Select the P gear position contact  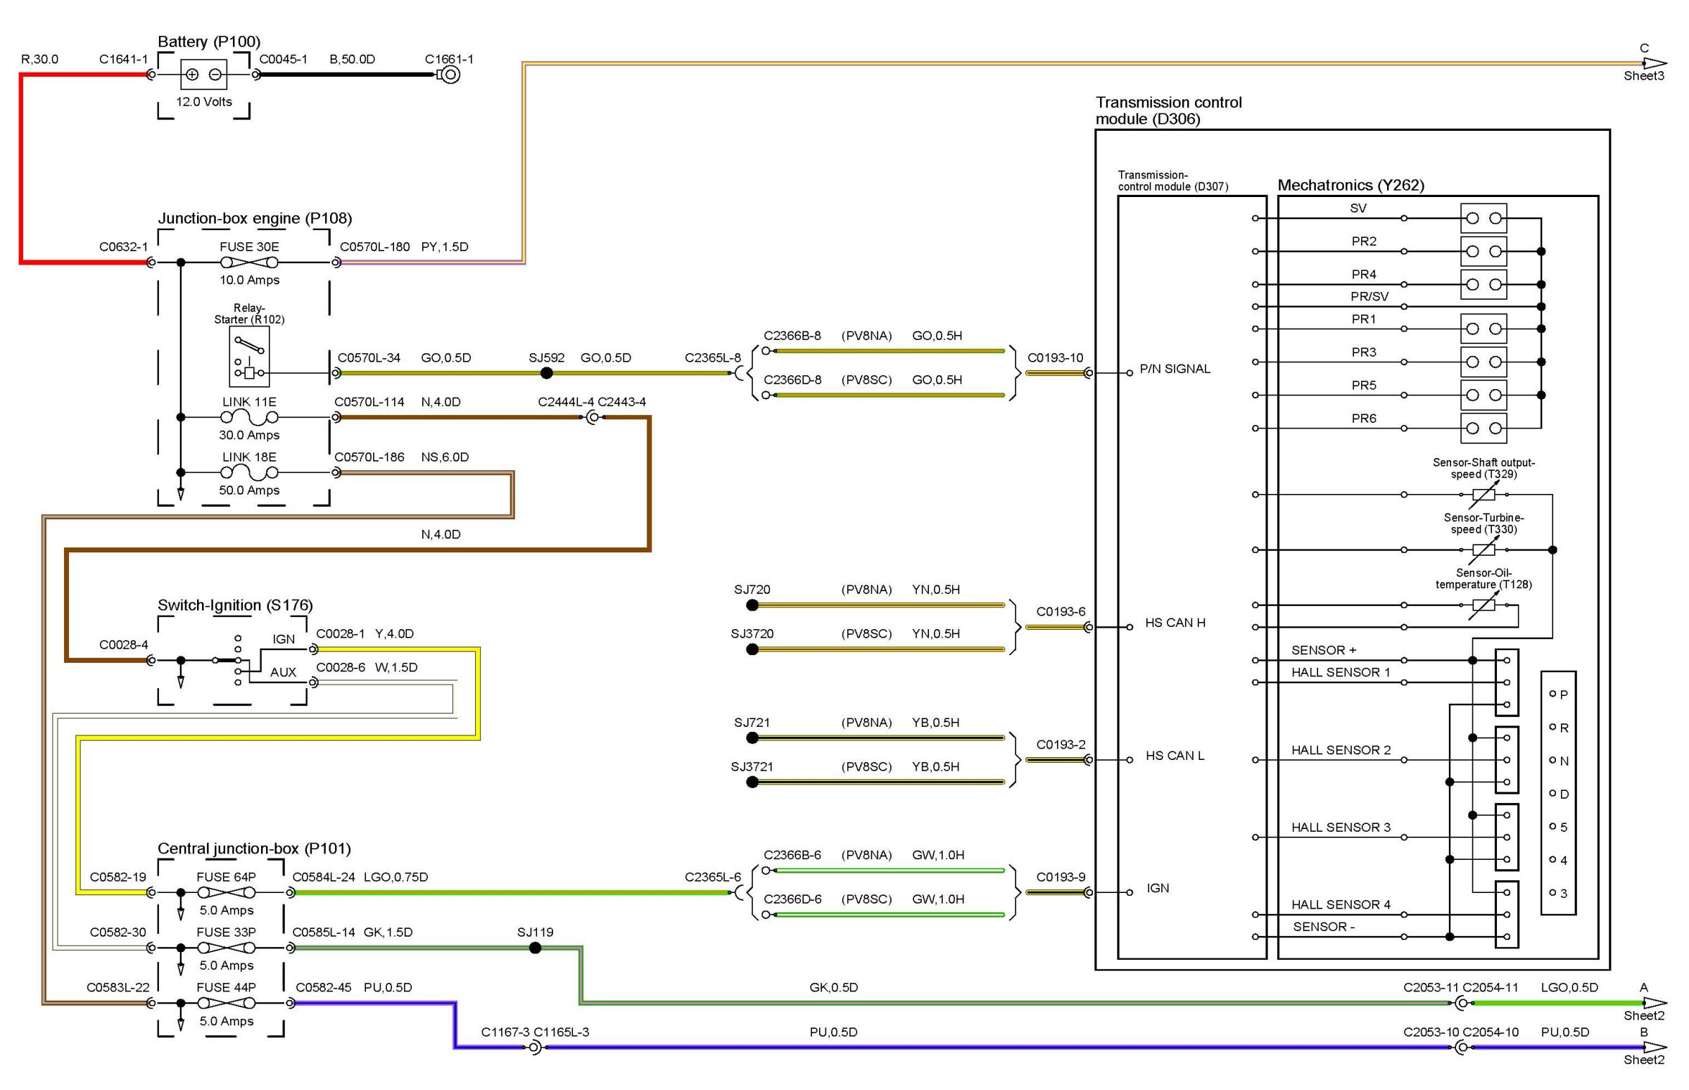(1552, 695)
